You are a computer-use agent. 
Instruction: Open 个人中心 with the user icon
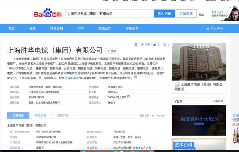point(215,28)
